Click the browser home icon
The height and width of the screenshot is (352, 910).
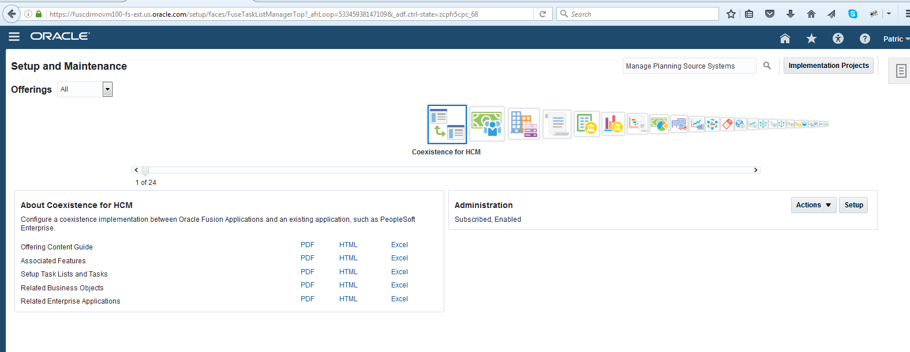[811, 14]
